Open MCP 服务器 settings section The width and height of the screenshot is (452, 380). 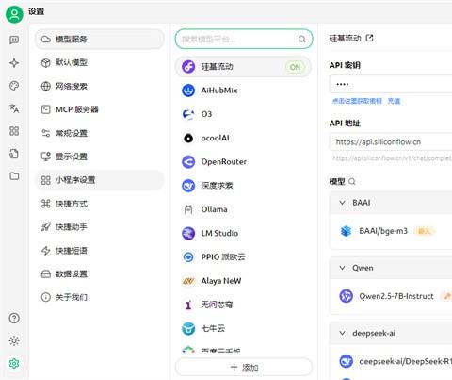99,109
